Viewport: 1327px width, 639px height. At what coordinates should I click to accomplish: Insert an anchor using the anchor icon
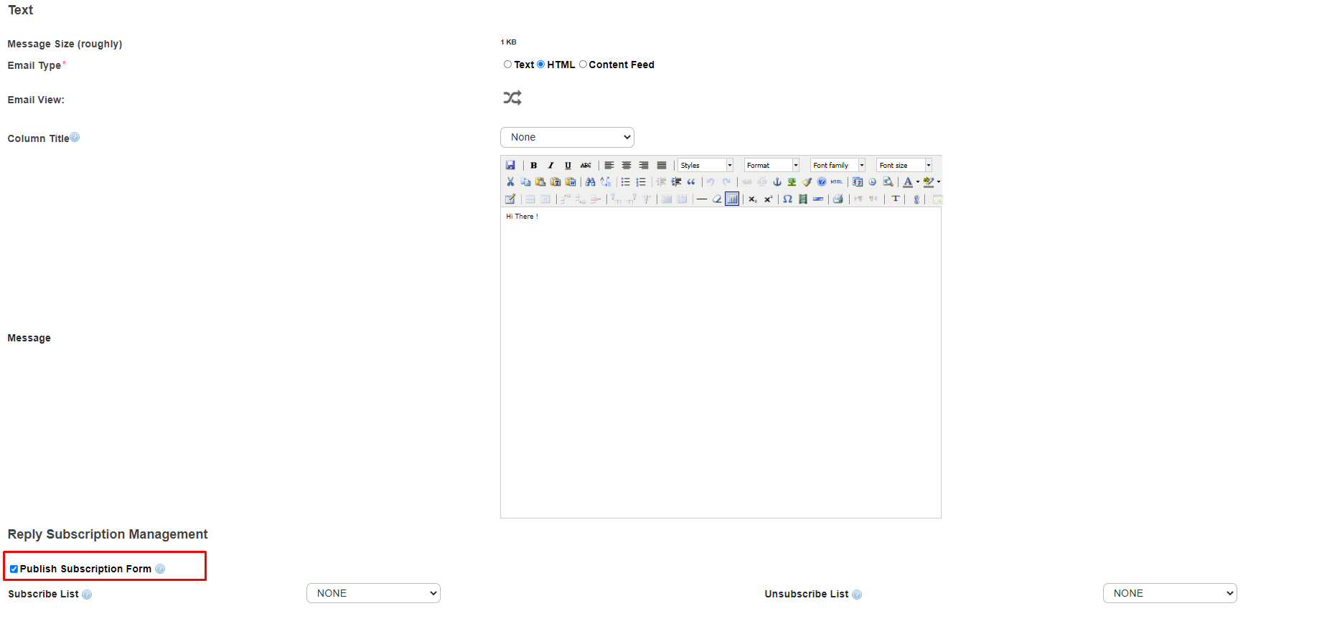pyautogui.click(x=777, y=182)
